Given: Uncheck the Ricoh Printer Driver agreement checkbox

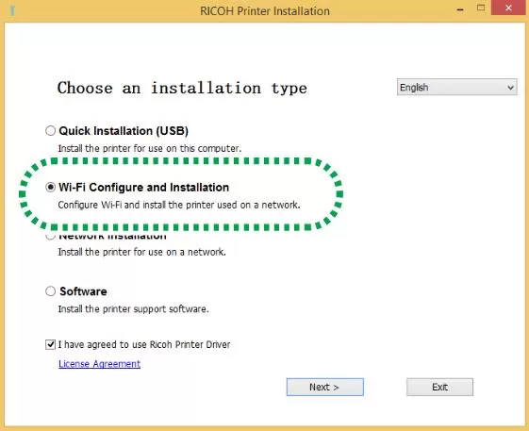Looking at the screenshot, I should point(50,344).
